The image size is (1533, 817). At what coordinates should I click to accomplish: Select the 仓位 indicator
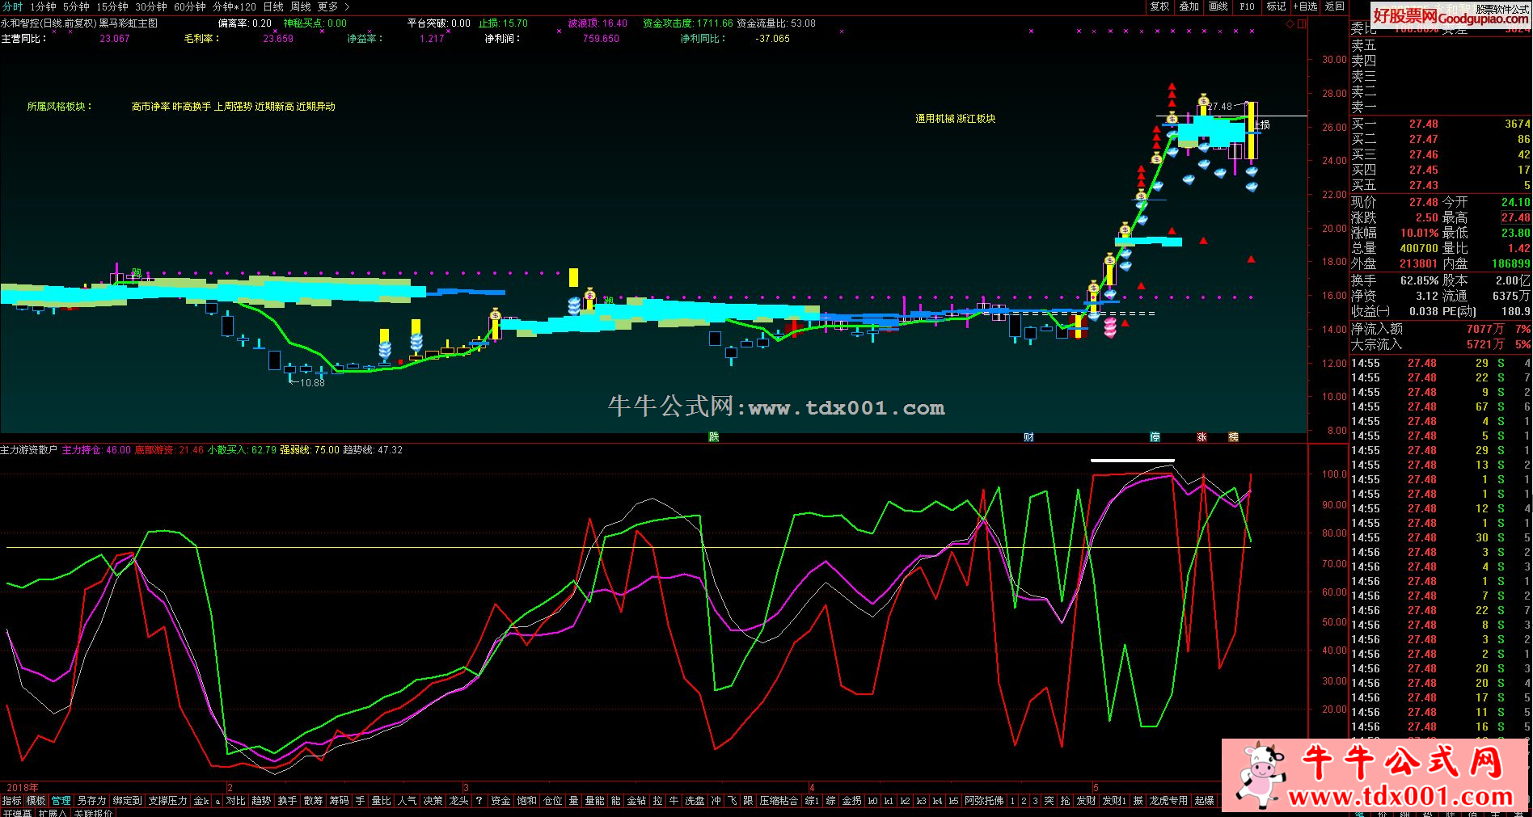coord(552,801)
